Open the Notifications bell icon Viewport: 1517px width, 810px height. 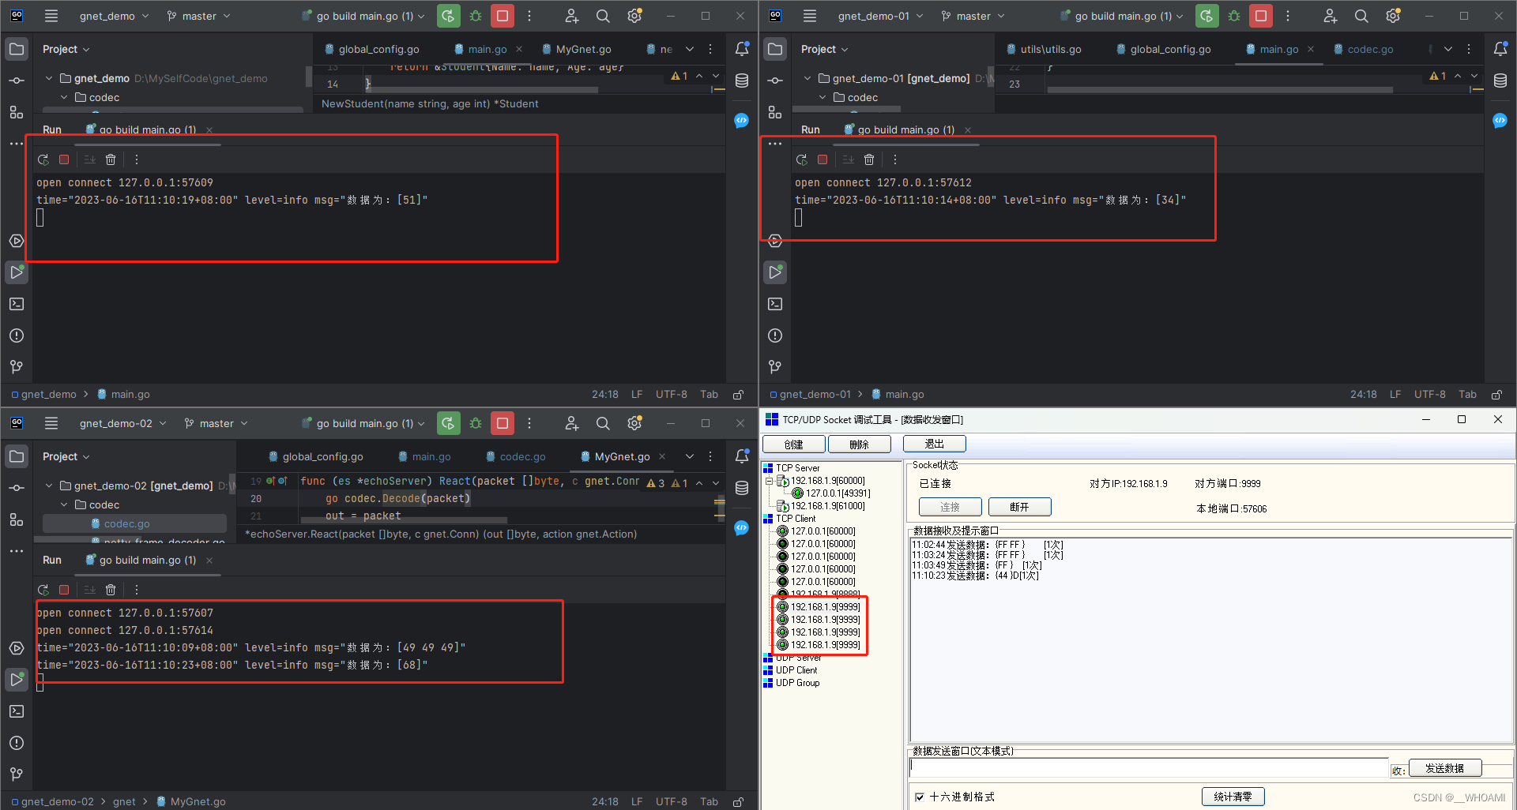(x=741, y=48)
